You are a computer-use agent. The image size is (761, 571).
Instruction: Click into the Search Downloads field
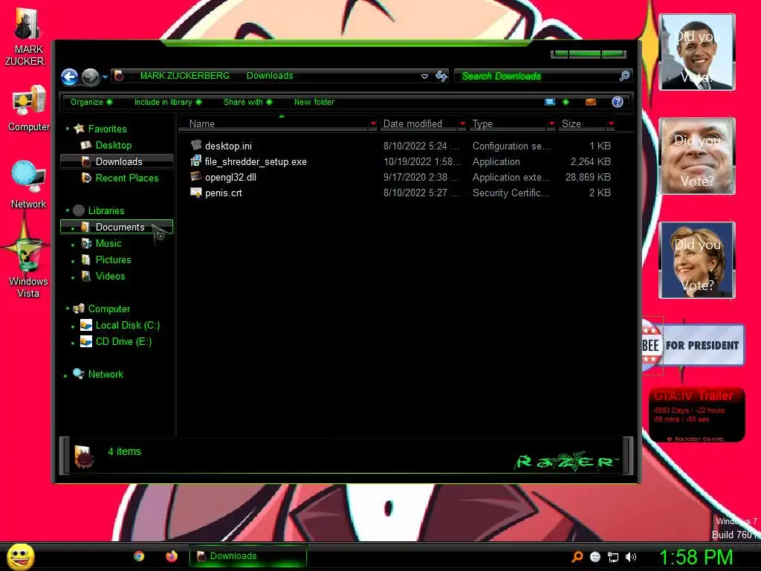pyautogui.click(x=537, y=76)
